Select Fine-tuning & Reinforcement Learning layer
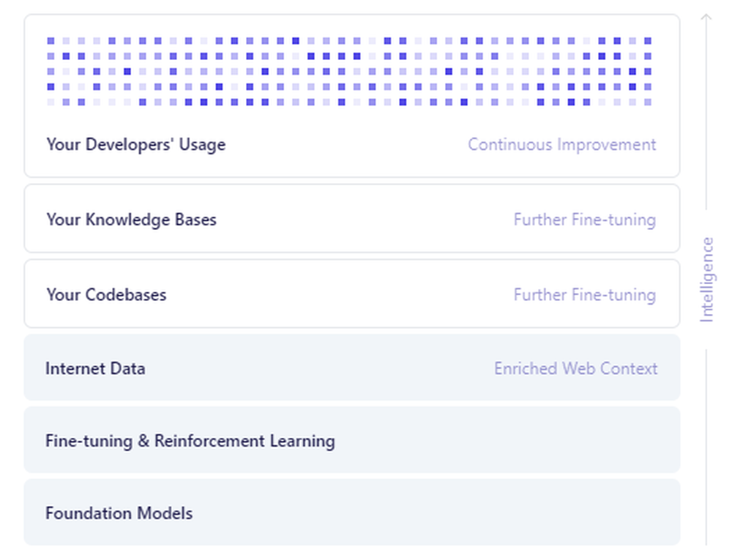 click(352, 440)
